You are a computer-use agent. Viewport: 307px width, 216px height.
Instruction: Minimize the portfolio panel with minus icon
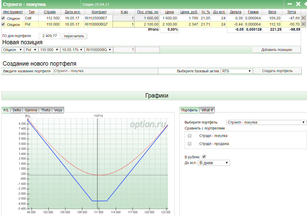tap(290, 4)
